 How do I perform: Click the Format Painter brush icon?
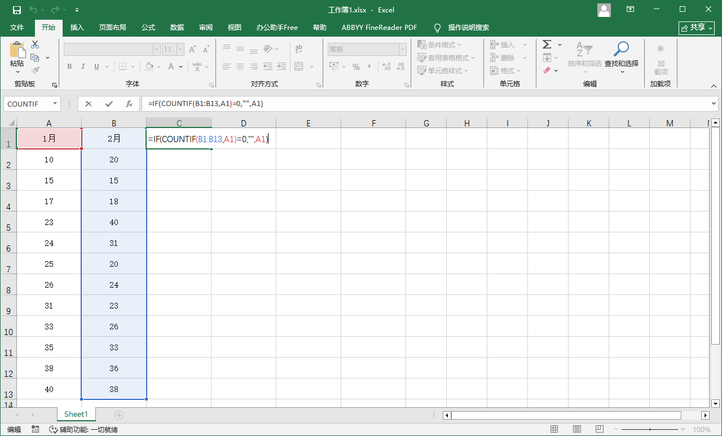click(x=35, y=71)
